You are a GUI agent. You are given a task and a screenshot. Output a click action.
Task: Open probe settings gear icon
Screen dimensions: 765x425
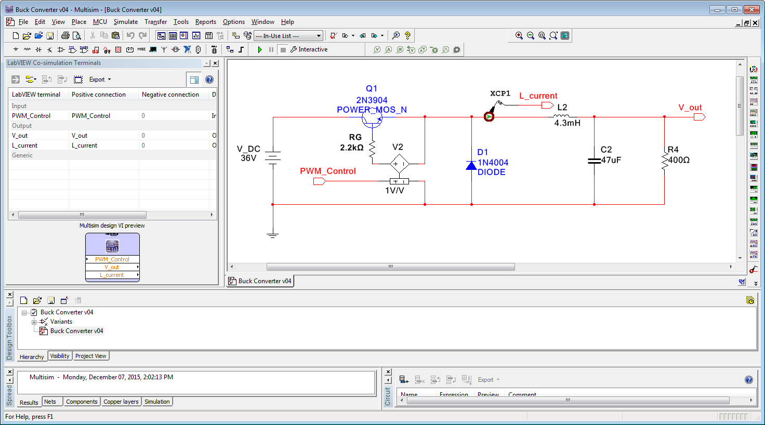(457, 50)
